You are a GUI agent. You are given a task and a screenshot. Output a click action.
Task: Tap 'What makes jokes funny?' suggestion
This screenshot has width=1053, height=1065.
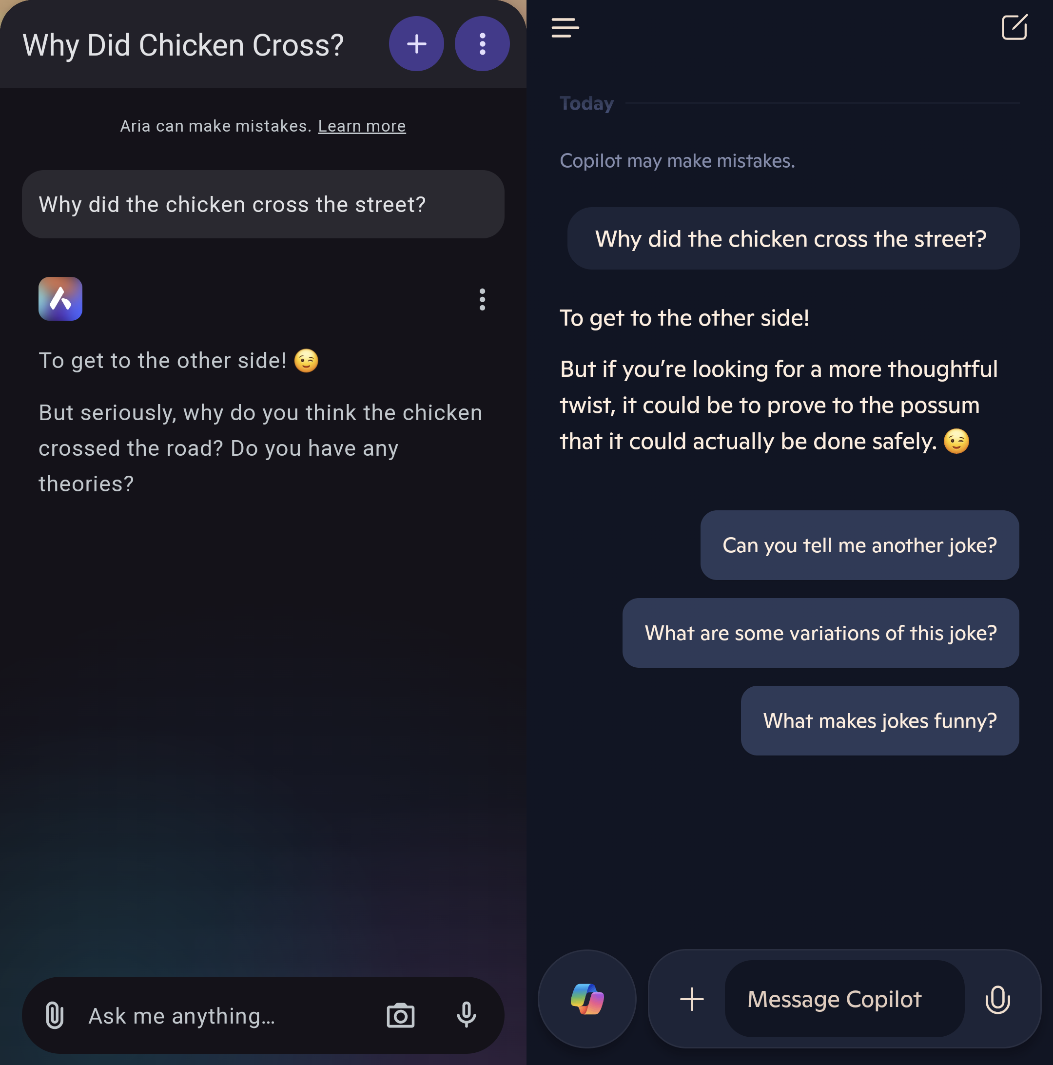[879, 720]
